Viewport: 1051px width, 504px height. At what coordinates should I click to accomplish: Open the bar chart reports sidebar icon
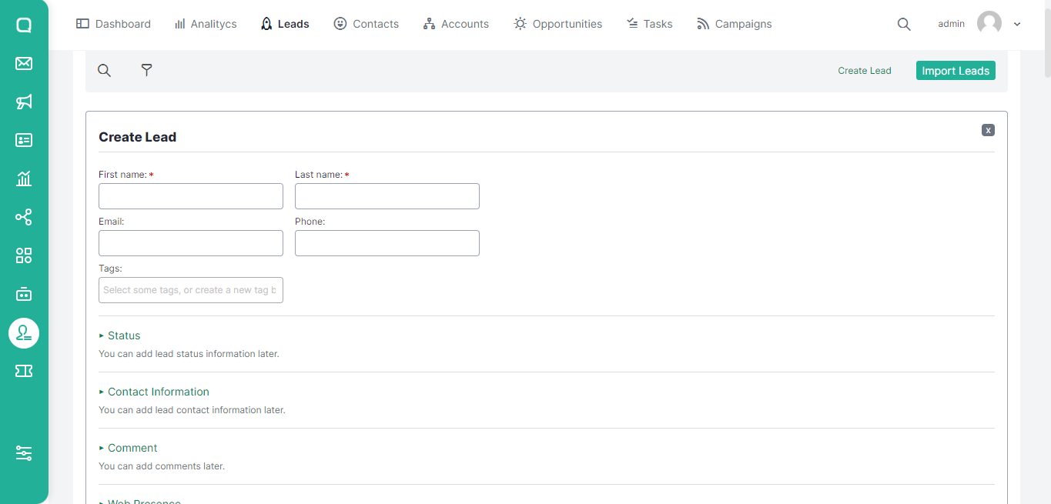(24, 179)
